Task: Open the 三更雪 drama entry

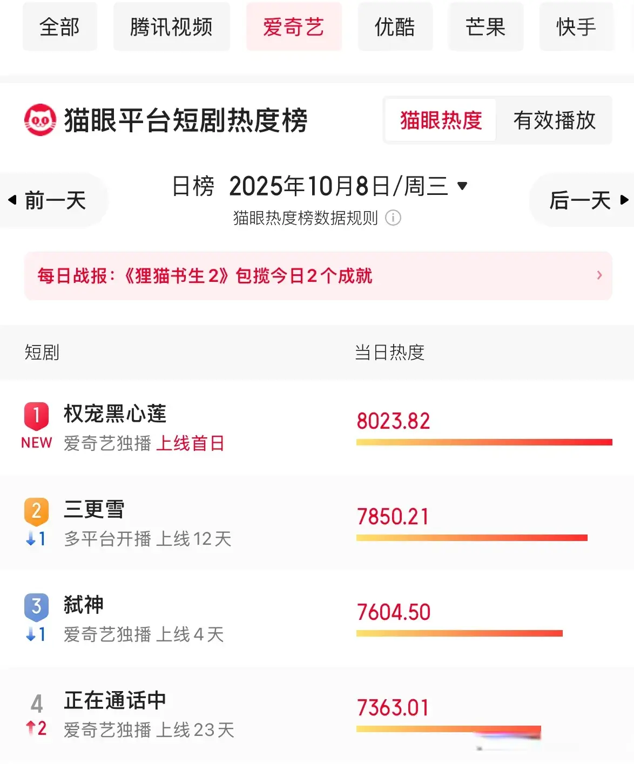Action: click(94, 510)
